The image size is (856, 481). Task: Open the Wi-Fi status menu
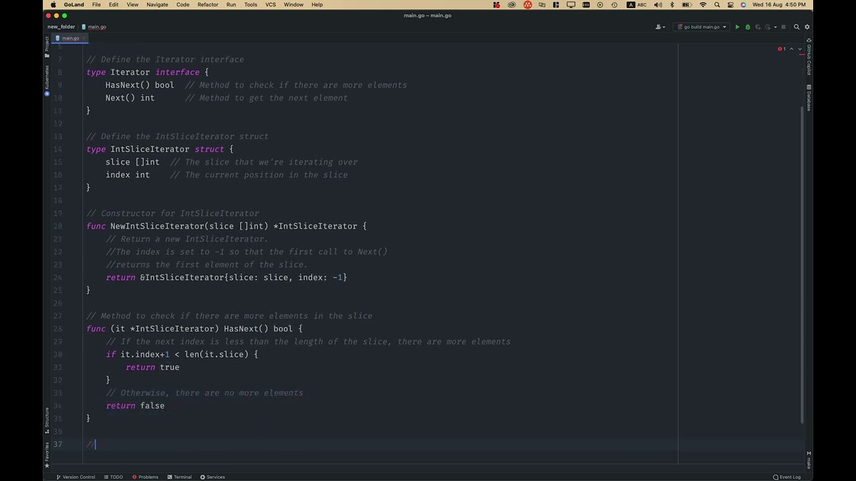pos(703,5)
